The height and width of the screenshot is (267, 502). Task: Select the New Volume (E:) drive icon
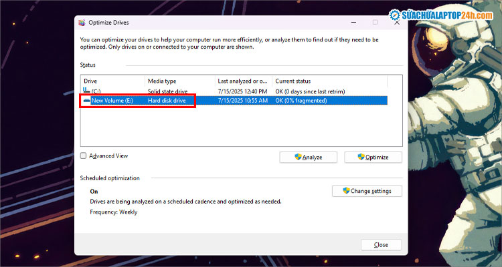click(x=86, y=101)
